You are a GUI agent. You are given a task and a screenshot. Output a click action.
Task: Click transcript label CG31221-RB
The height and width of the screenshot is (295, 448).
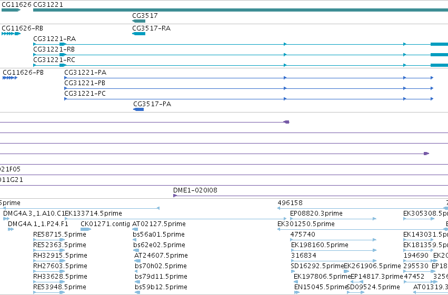(54, 49)
